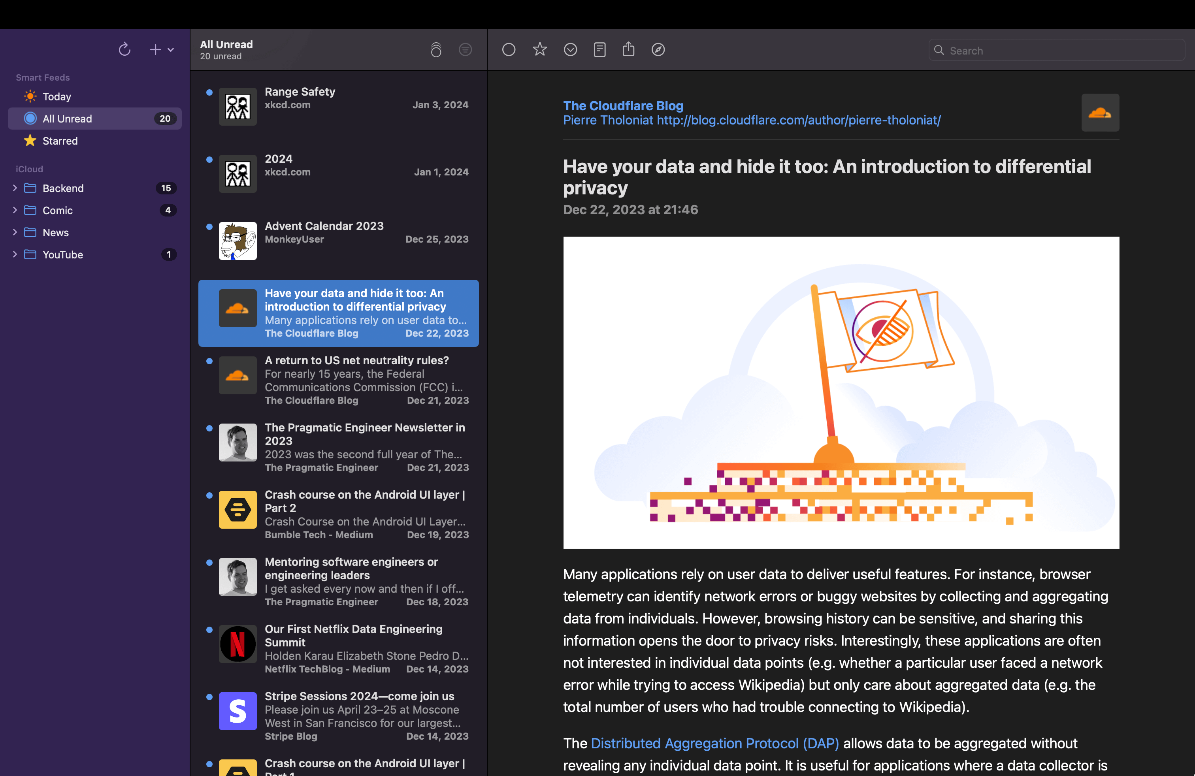Select All Unread smart feed

[95, 119]
